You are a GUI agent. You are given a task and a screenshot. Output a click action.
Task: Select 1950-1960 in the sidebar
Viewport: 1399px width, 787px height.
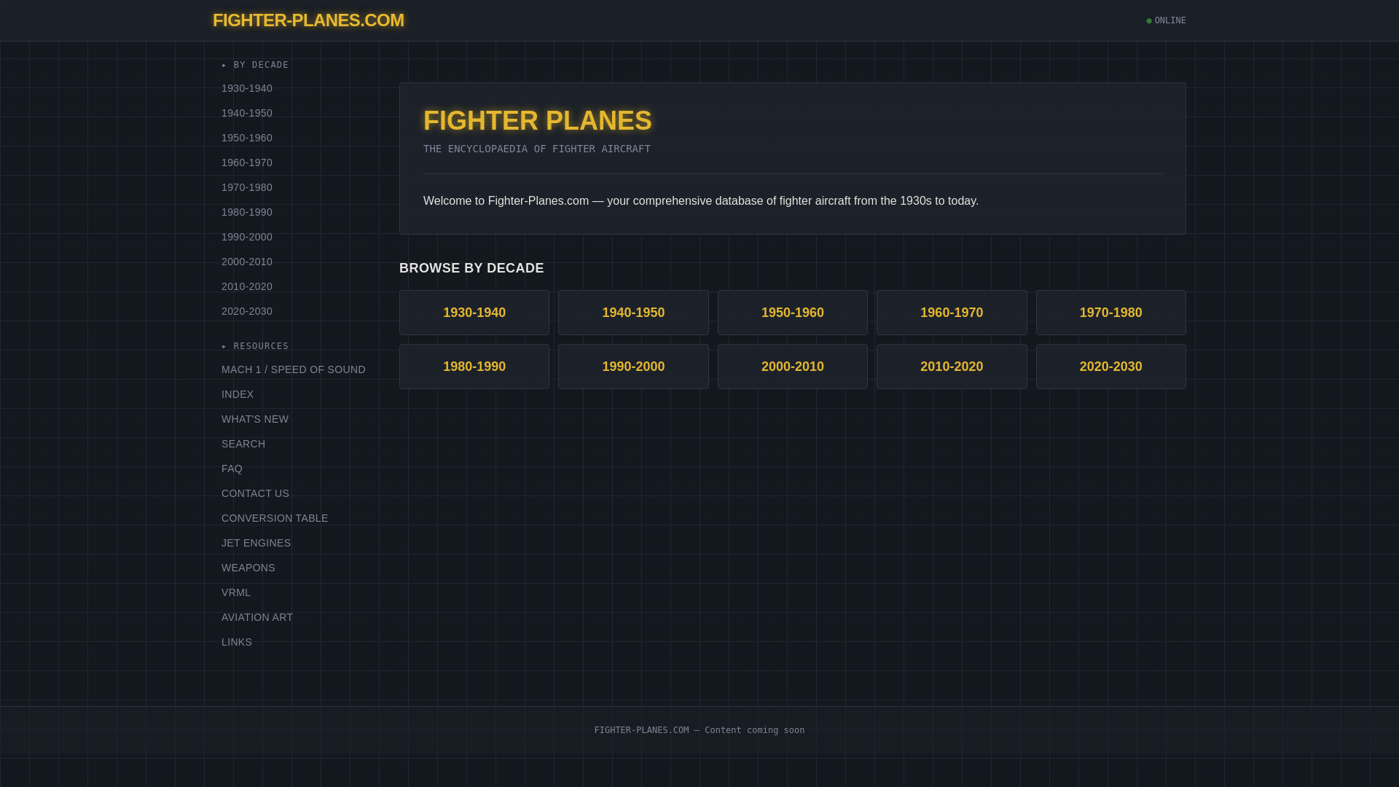(247, 138)
